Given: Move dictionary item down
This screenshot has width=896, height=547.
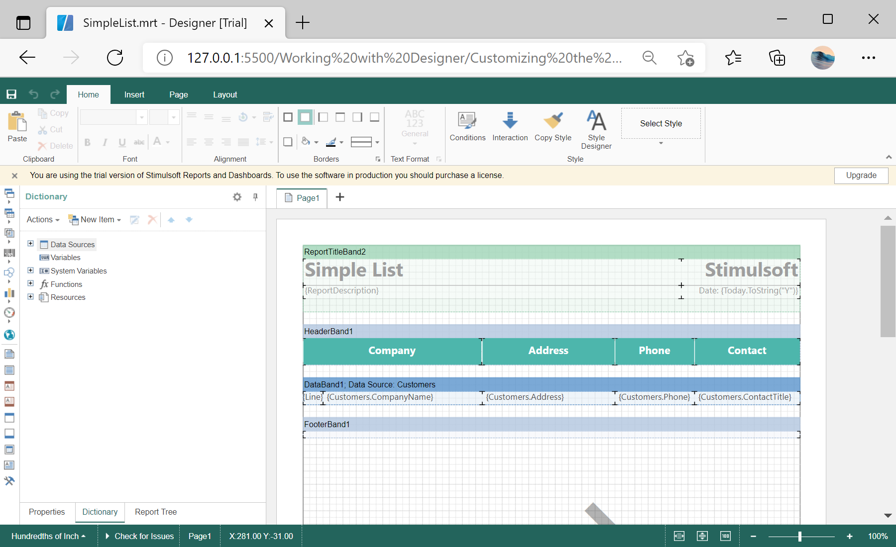Looking at the screenshot, I should [189, 220].
